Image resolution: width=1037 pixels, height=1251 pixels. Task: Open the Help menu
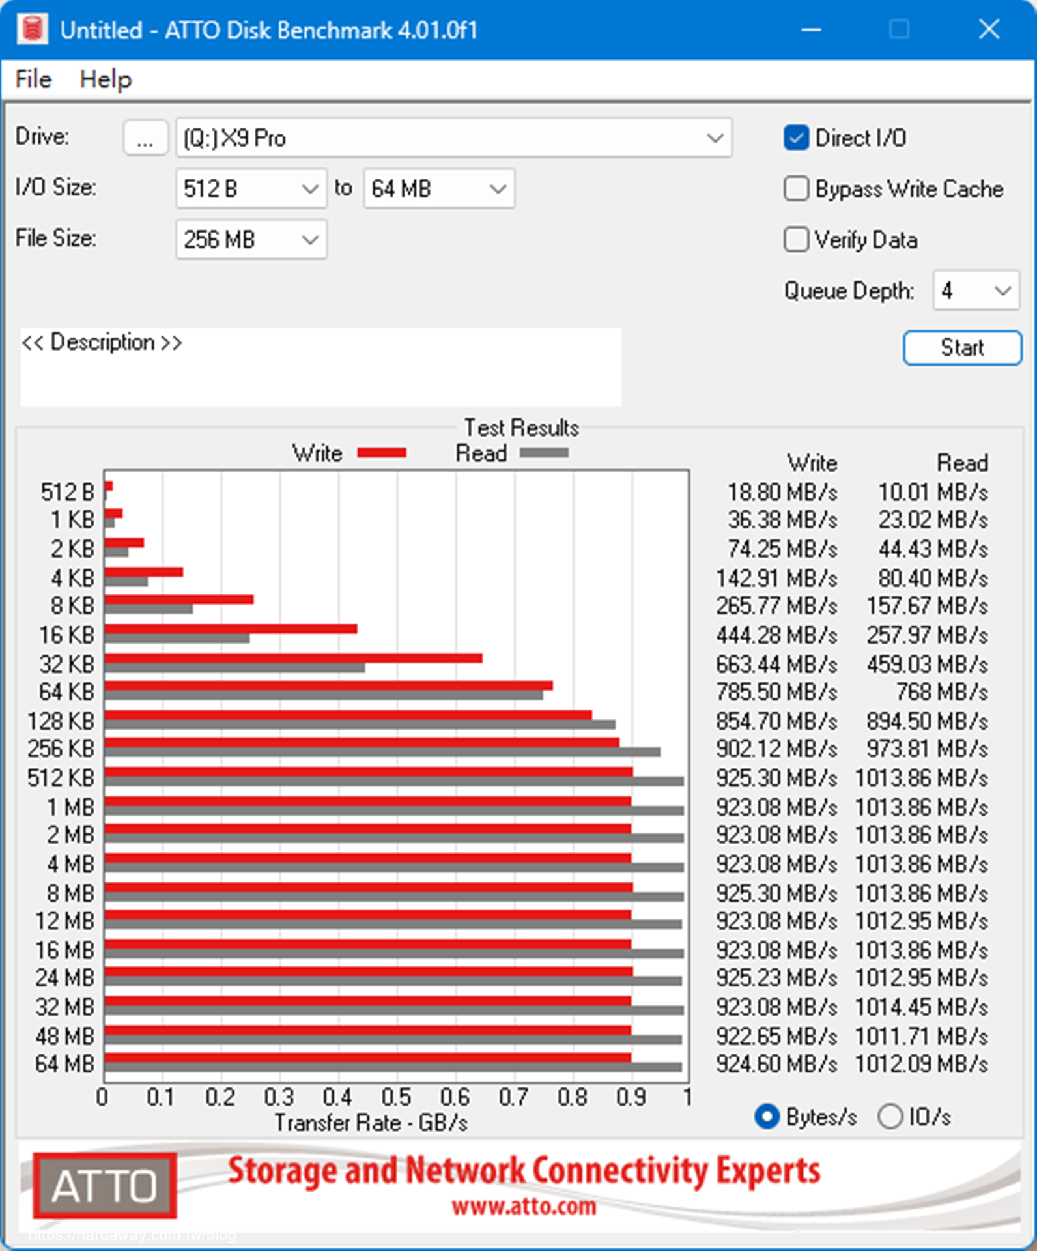click(x=106, y=79)
